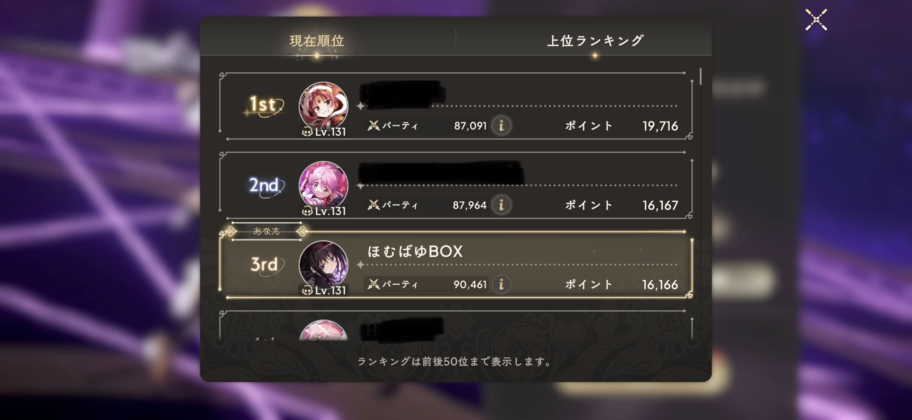Click the 16,166 points value
Image resolution: width=912 pixels, height=420 pixels.
point(660,285)
